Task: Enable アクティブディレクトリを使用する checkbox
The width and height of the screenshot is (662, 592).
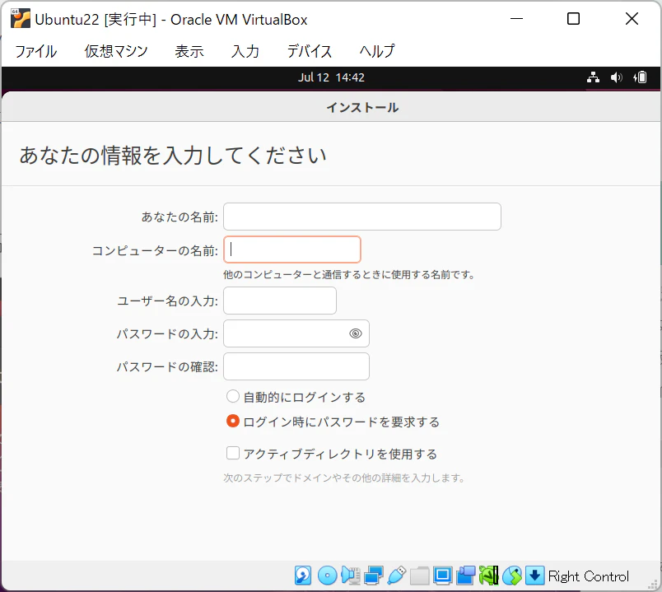Action: pos(233,453)
